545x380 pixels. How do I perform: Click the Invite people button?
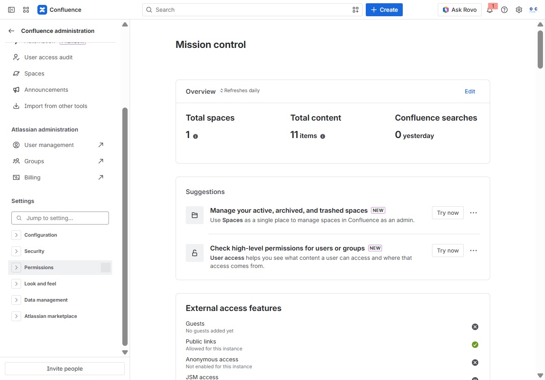click(x=65, y=369)
